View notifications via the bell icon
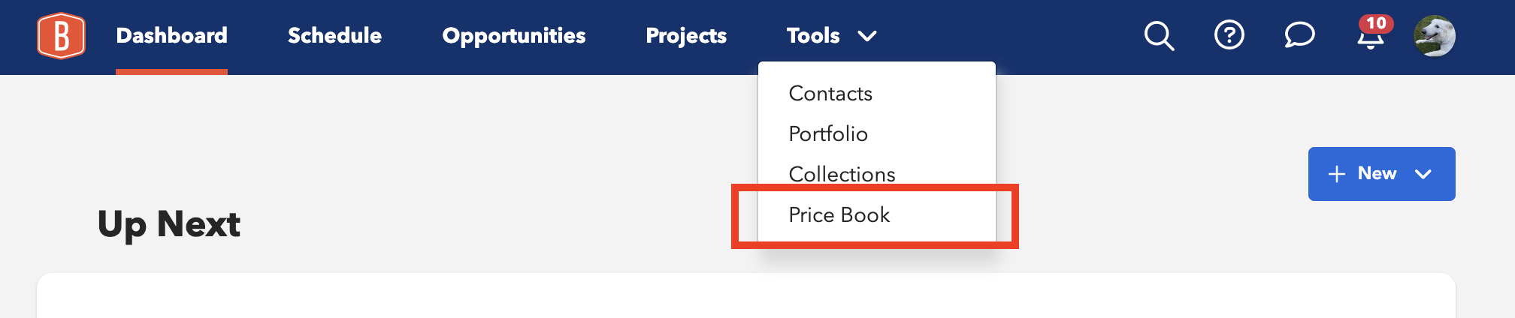 (x=1370, y=37)
